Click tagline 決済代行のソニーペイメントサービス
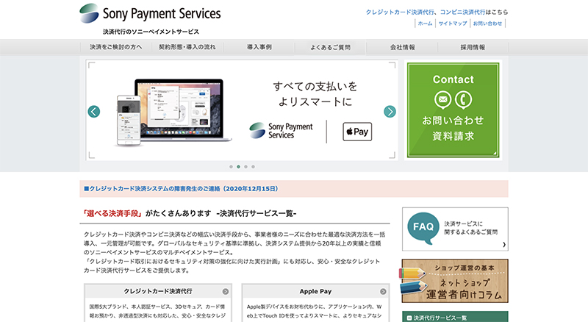This screenshot has width=588, height=322. 151,32
